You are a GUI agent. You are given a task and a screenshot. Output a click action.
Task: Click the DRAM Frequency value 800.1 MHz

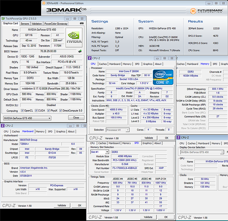pyautogui.click(x=218, y=89)
